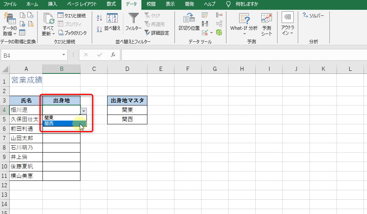Click the Flash Fill icon
Screen dimensions: 367x214
tap(205, 15)
